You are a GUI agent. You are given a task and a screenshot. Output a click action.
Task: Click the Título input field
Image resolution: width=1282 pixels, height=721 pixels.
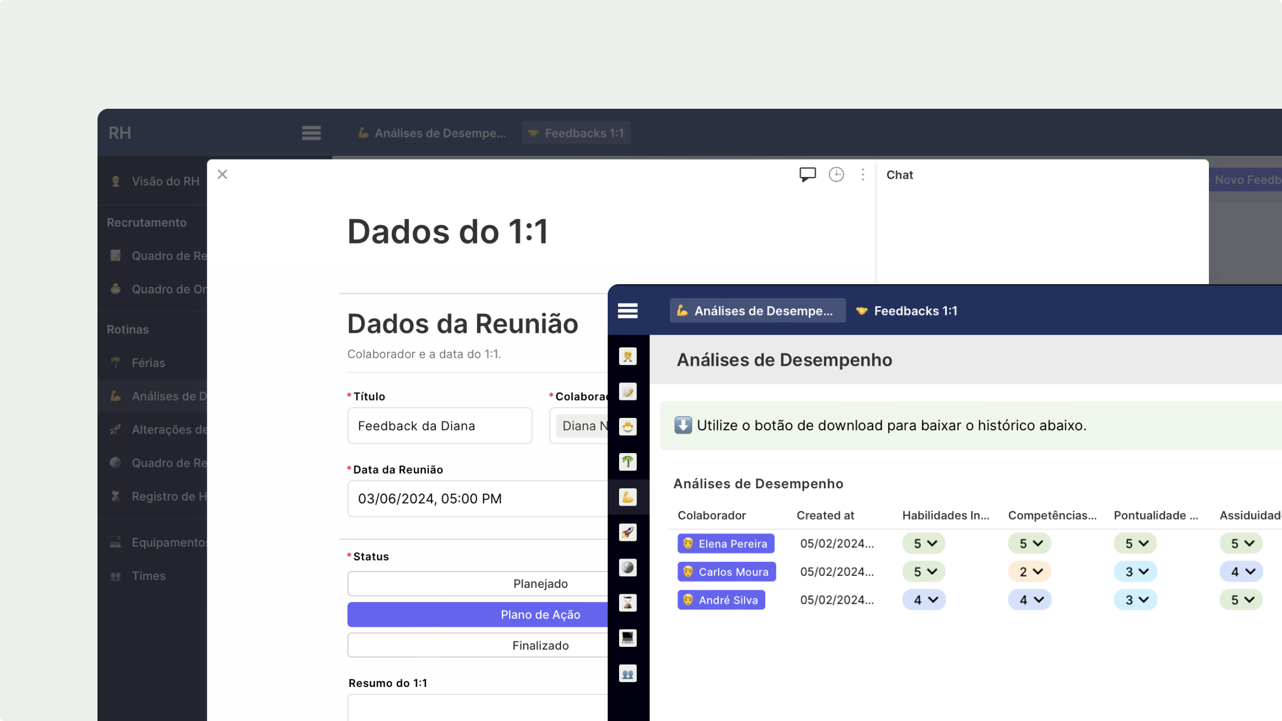tap(439, 426)
